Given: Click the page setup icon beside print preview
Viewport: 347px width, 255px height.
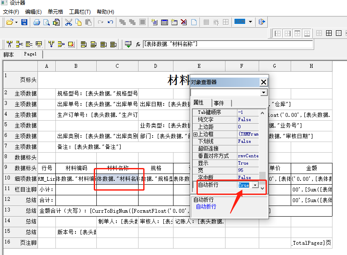Looking at the screenshot, I should pos(56,22).
